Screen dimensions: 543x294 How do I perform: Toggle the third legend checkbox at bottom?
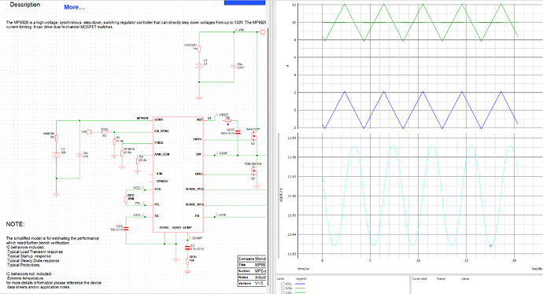click(x=283, y=292)
